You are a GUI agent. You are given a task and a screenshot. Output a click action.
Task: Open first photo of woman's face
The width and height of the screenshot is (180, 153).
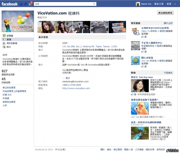[x=46, y=27]
